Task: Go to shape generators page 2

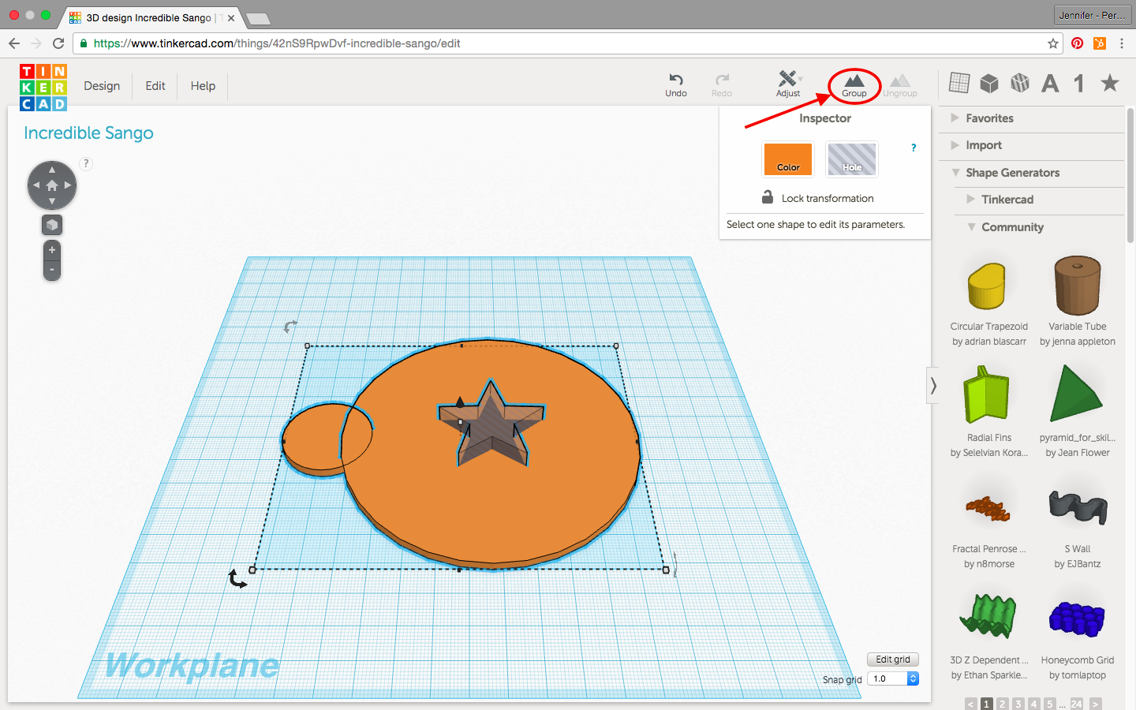Action: coord(1002,704)
